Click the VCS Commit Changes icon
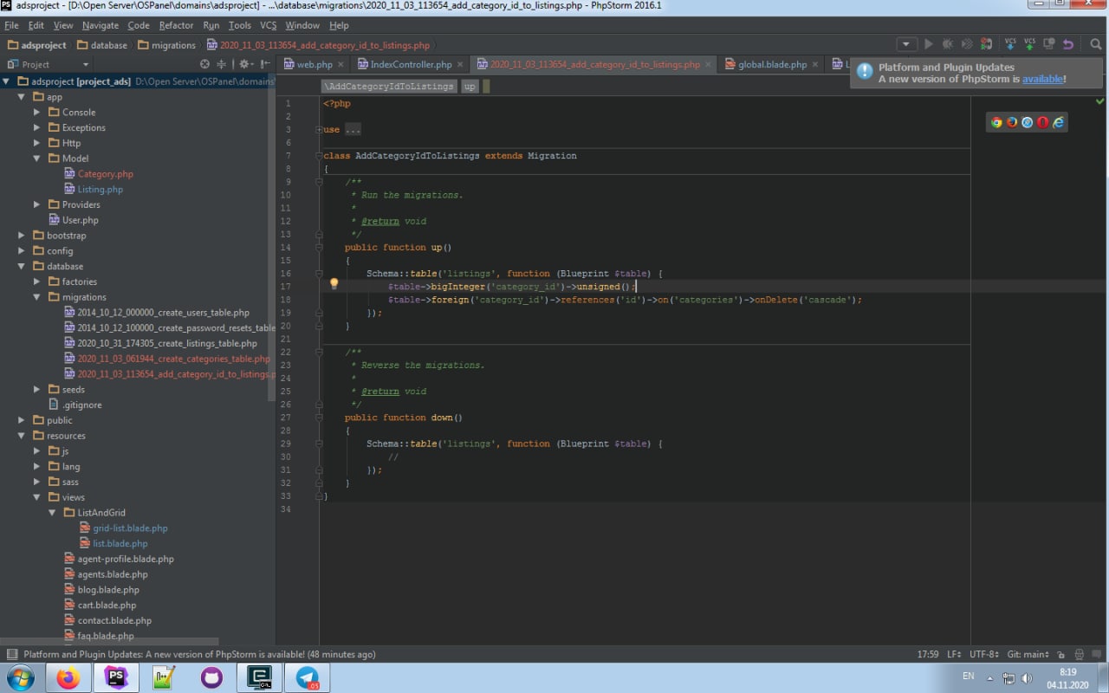 pyautogui.click(x=1029, y=44)
